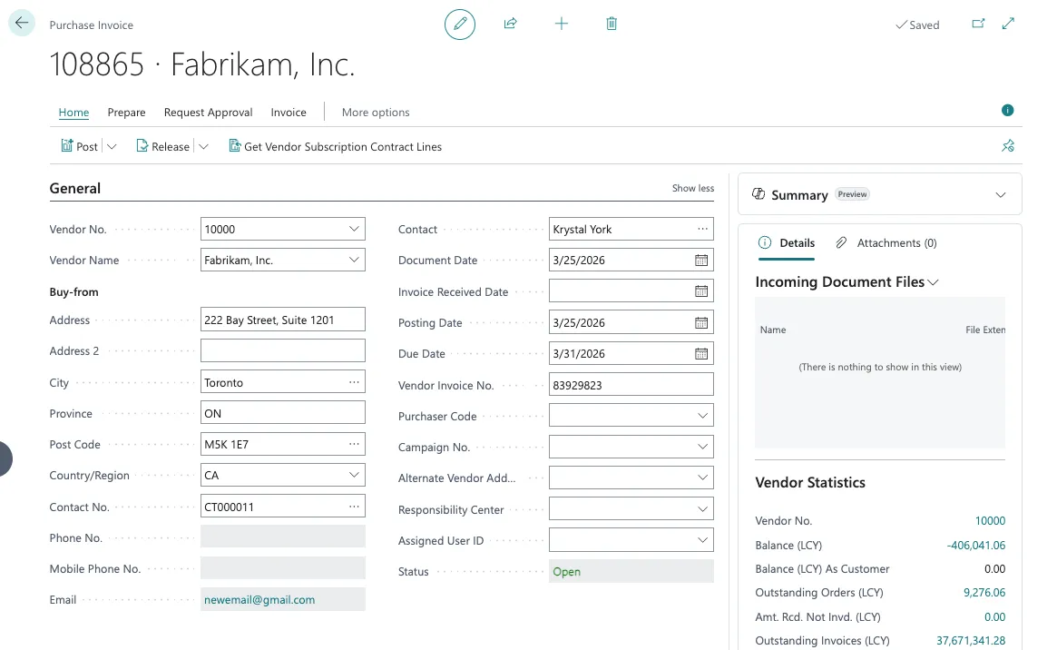Click Amt. Rcd. Not Invd. value 0.00

[994, 617]
